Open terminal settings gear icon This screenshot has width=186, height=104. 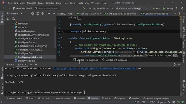[174, 64]
